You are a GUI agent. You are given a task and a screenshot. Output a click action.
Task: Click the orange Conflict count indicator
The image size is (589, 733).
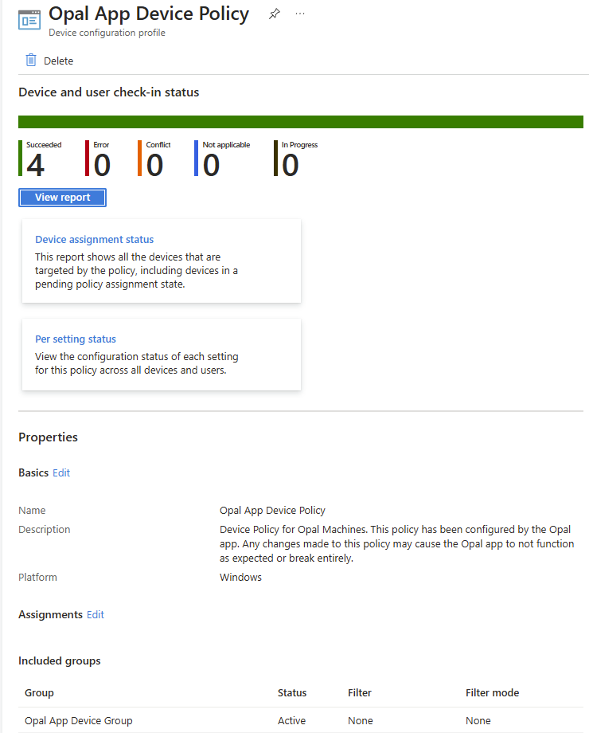(154, 163)
